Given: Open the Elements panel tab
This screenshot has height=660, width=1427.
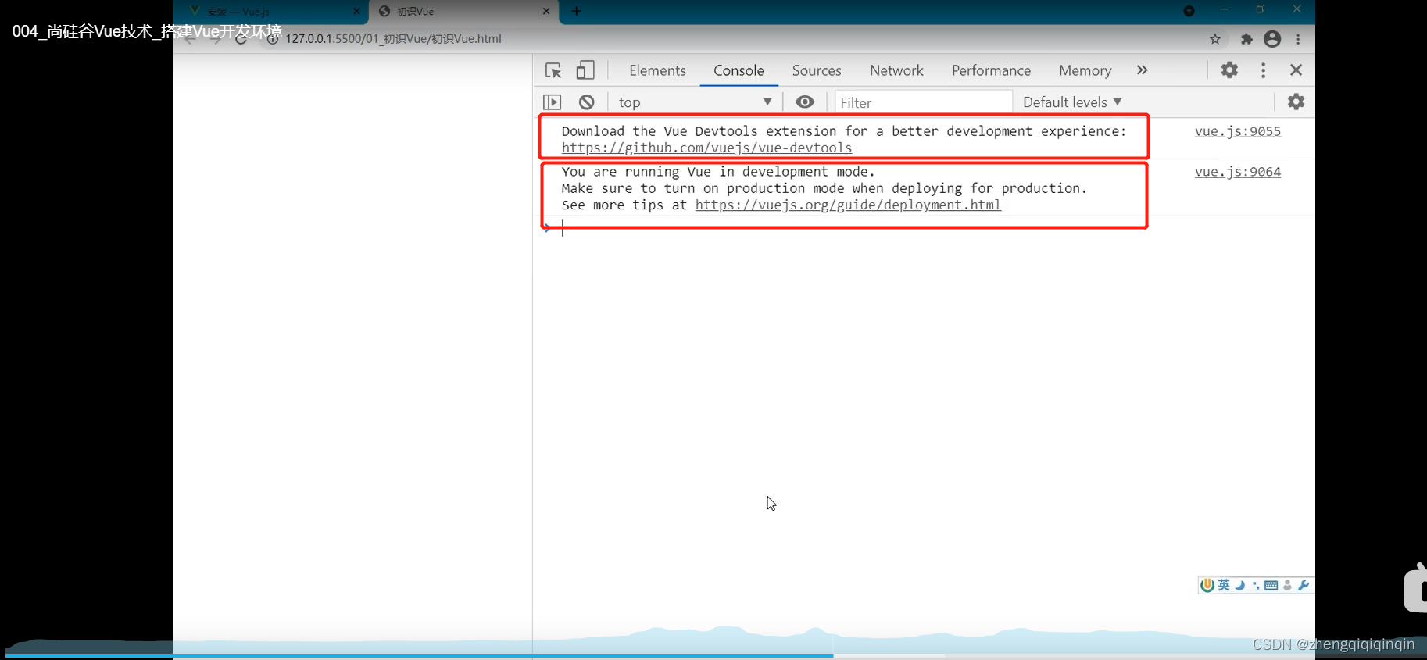Looking at the screenshot, I should click(657, 70).
